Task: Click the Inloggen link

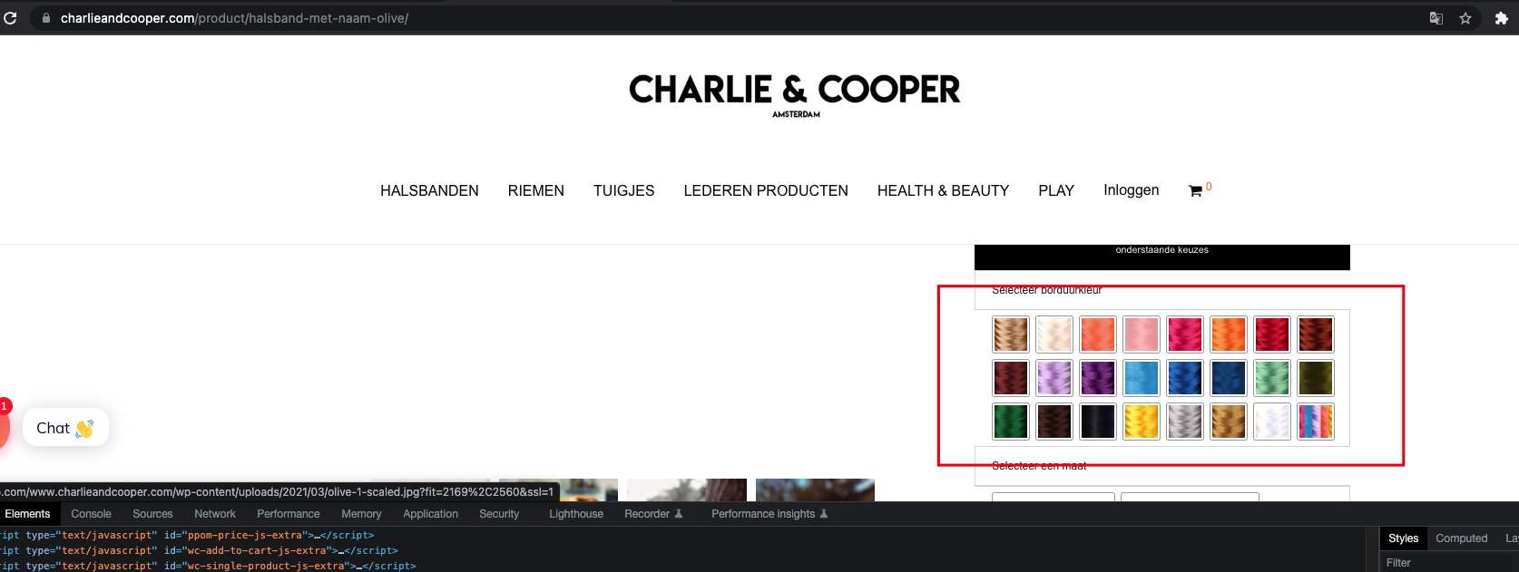Action: pyautogui.click(x=1131, y=190)
